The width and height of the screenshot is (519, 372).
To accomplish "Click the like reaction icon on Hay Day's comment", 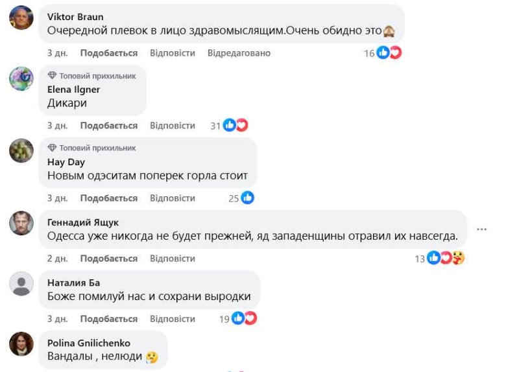I will point(247,198).
